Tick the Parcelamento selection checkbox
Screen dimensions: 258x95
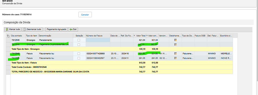tap(79, 40)
